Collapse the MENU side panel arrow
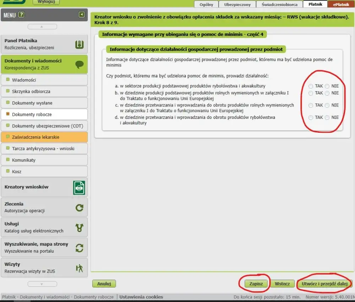Viewport: 355px width, 302px height. pyautogui.click(x=82, y=15)
